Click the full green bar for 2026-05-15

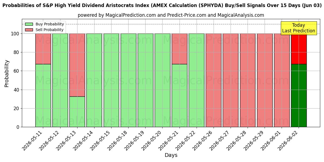111,80
